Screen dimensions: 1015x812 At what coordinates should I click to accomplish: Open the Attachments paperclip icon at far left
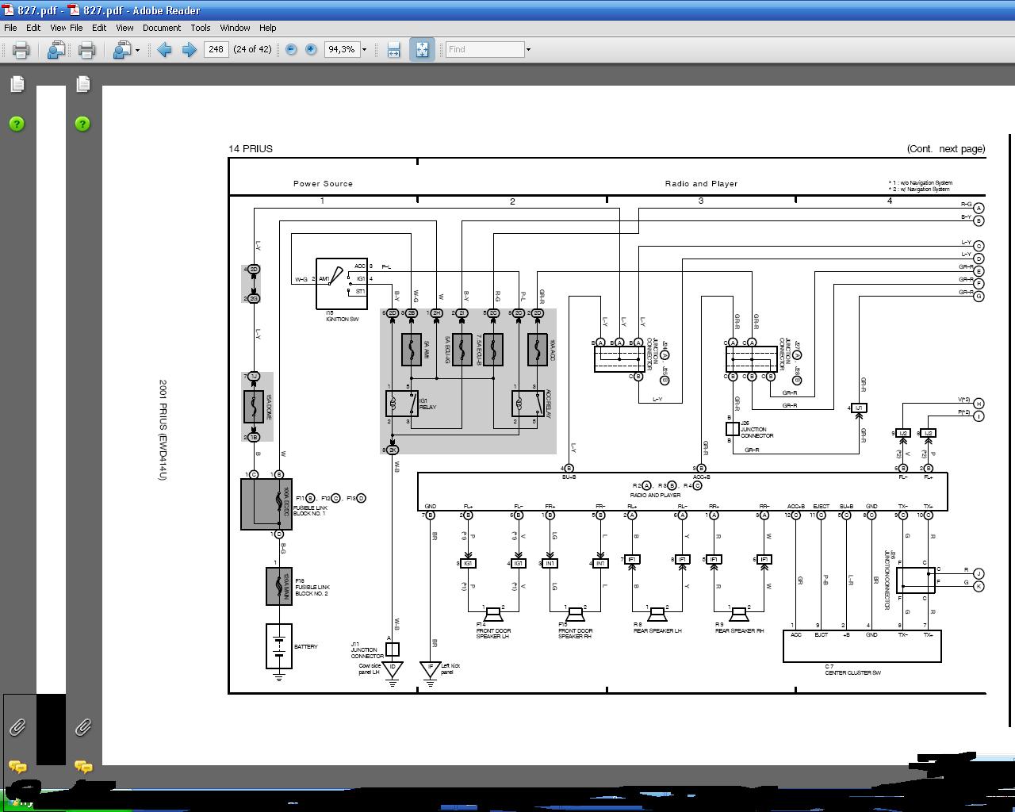click(17, 727)
